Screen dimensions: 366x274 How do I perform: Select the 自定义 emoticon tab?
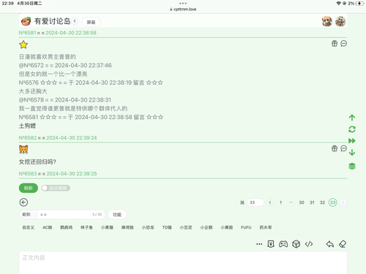tap(29, 227)
